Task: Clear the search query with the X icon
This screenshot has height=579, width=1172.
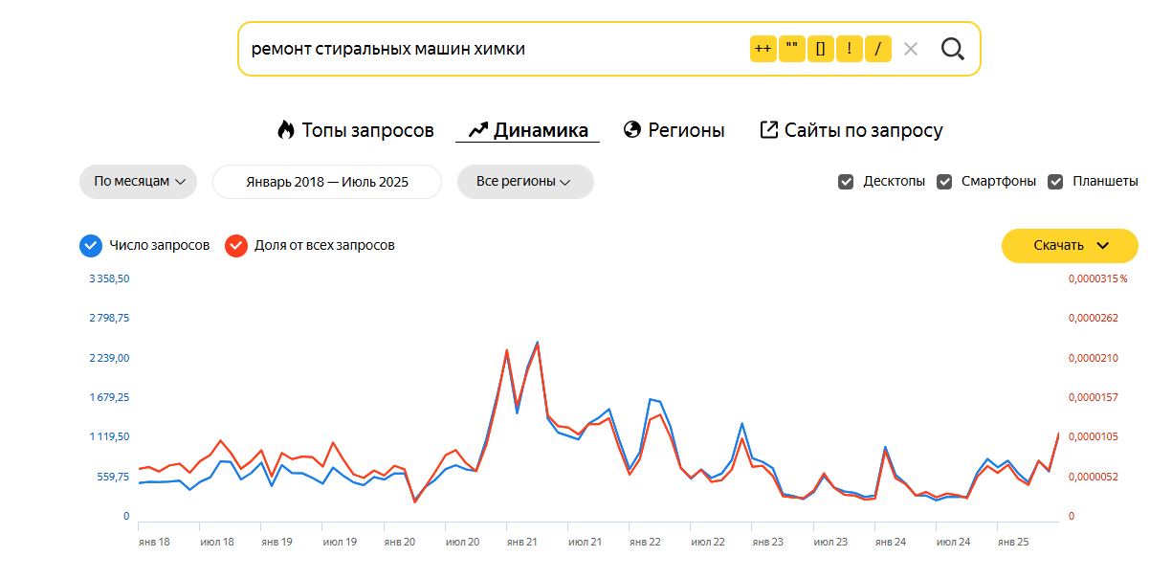Action: coord(911,49)
